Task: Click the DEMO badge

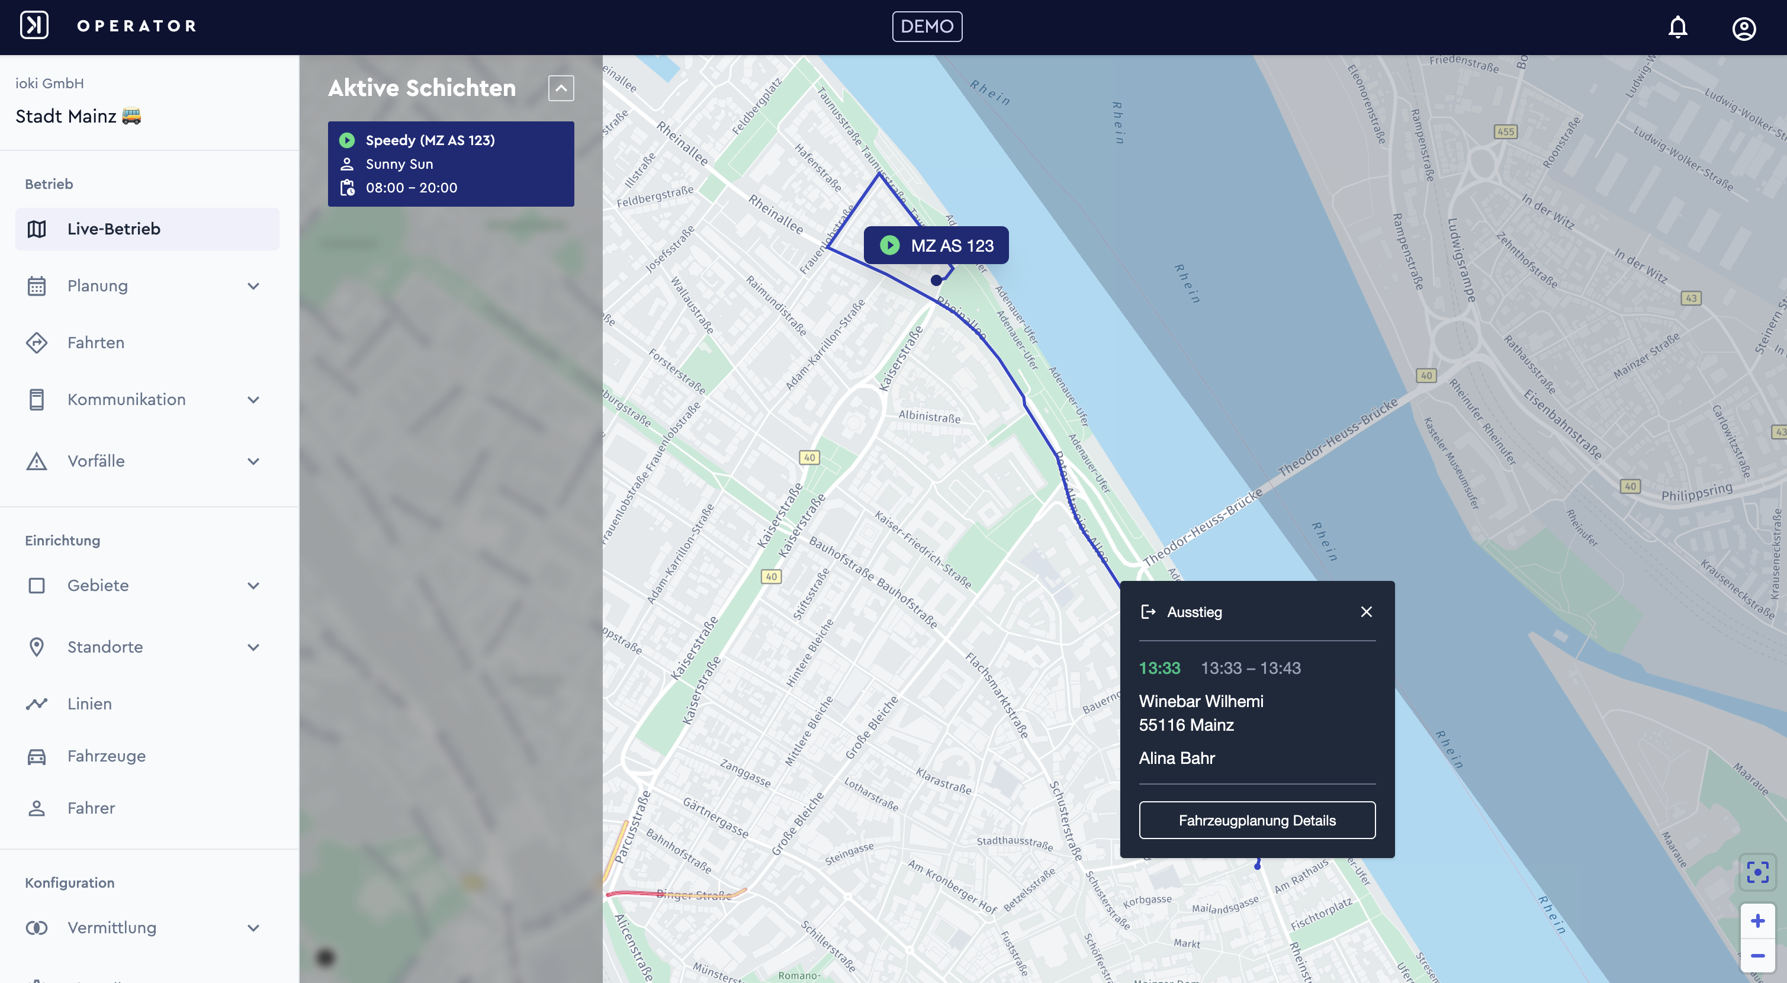Action: coord(927,27)
